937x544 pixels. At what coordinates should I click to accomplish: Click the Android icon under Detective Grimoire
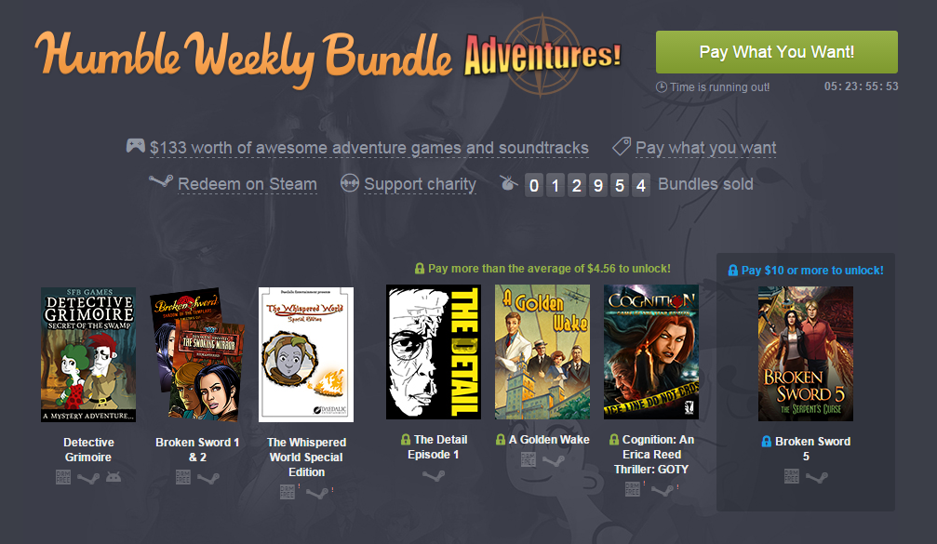click(x=114, y=476)
